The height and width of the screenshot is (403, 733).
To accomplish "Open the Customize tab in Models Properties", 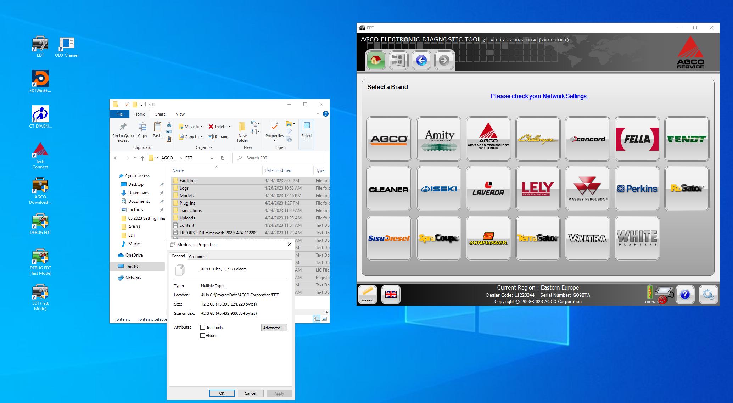I will click(197, 256).
